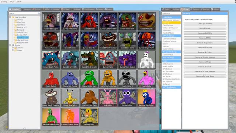Open the Banban 2 spawnlist folder
The image size is (236, 133).
coord(21,30)
